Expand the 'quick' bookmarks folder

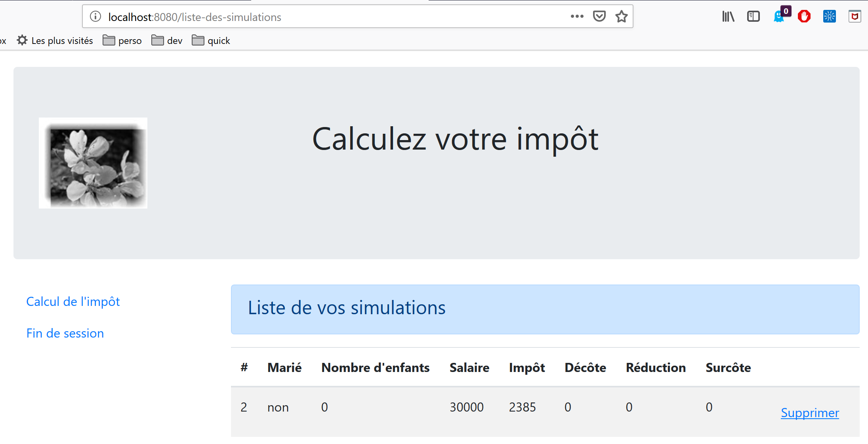[211, 41]
